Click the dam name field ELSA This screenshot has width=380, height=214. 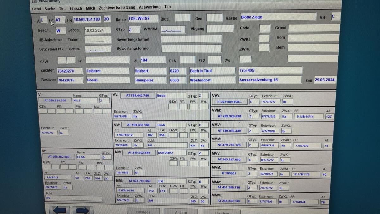click(89, 157)
